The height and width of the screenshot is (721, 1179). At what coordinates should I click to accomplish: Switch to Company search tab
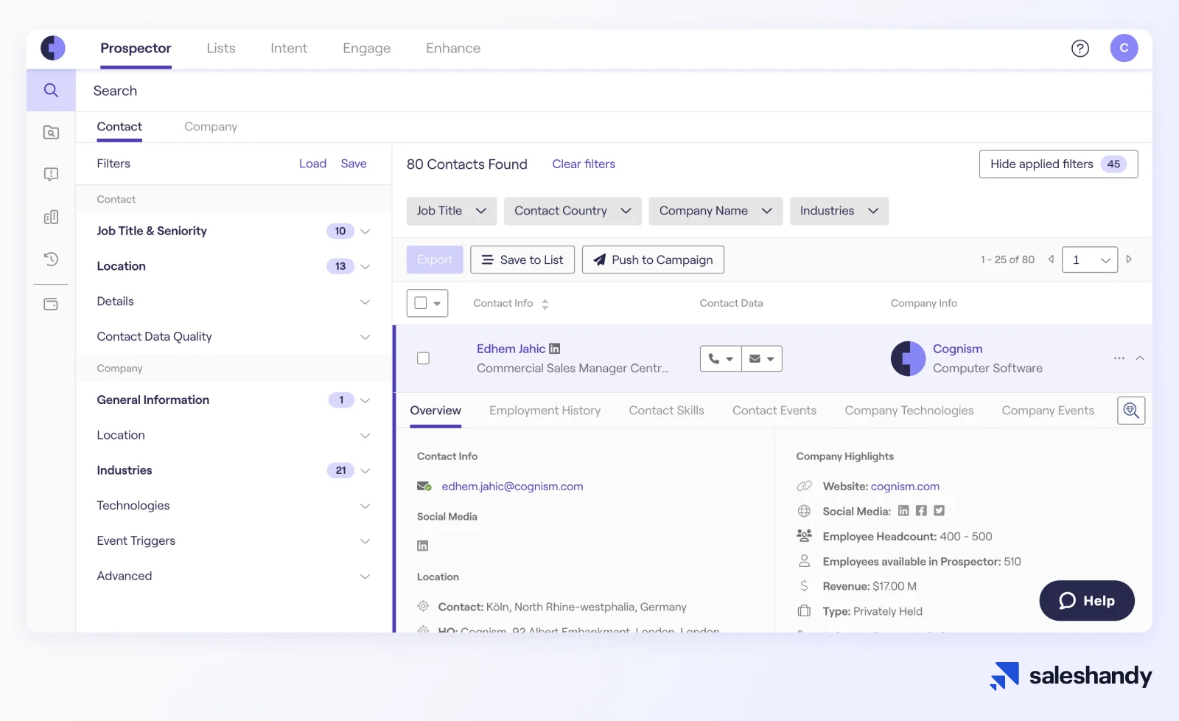point(211,127)
